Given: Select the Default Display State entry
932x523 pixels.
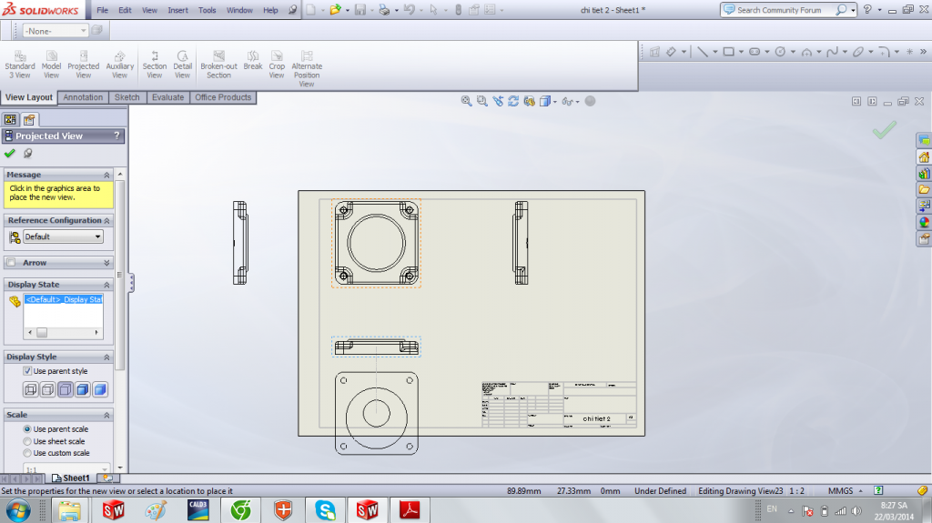Looking at the screenshot, I should pos(64,299).
